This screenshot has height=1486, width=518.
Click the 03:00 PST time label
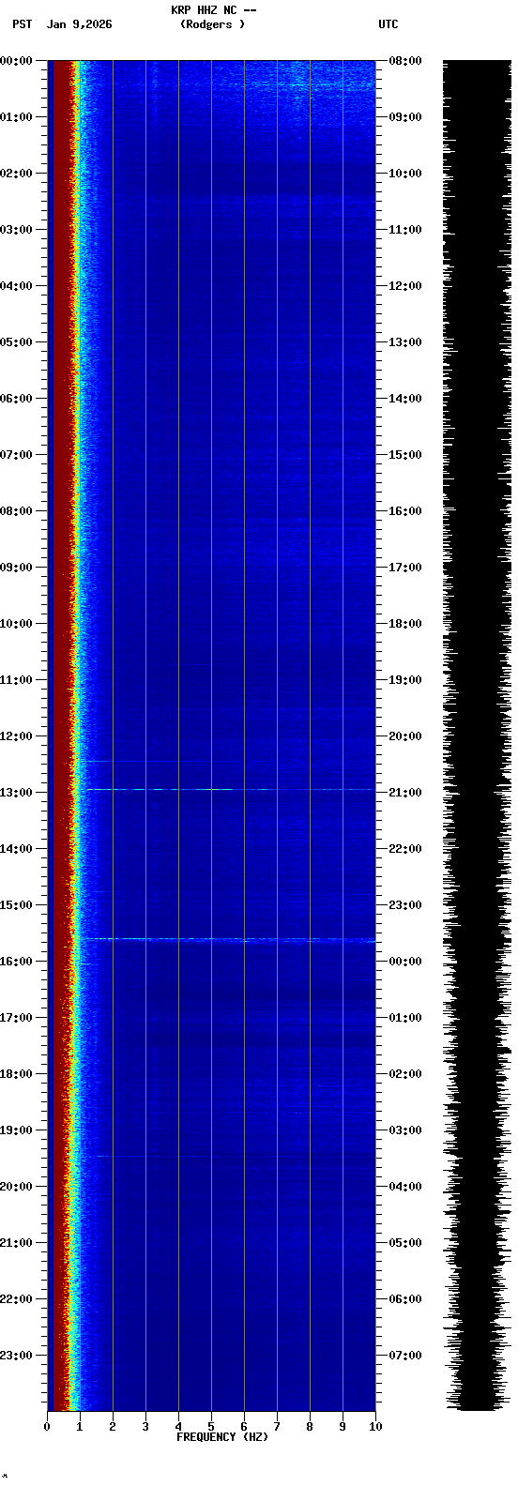[16, 230]
